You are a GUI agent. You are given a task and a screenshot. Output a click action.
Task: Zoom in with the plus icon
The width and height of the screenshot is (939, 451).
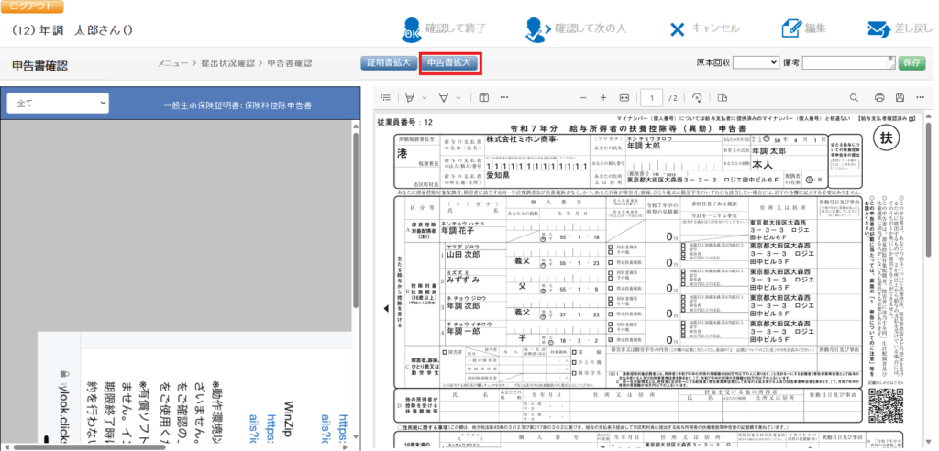click(x=602, y=97)
